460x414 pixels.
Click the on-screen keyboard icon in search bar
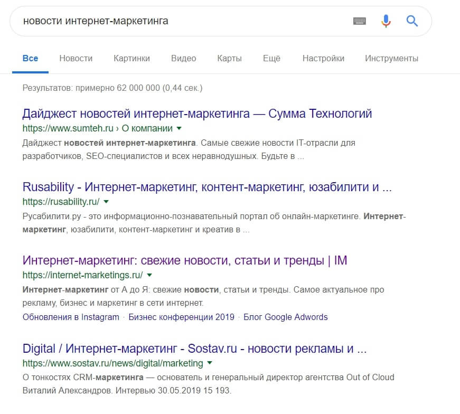pyautogui.click(x=359, y=21)
